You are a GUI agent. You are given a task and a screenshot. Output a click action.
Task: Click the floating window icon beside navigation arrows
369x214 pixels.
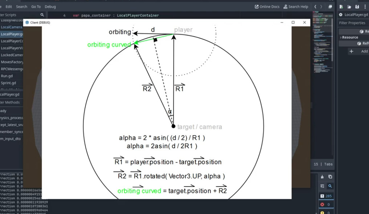tap(330, 7)
